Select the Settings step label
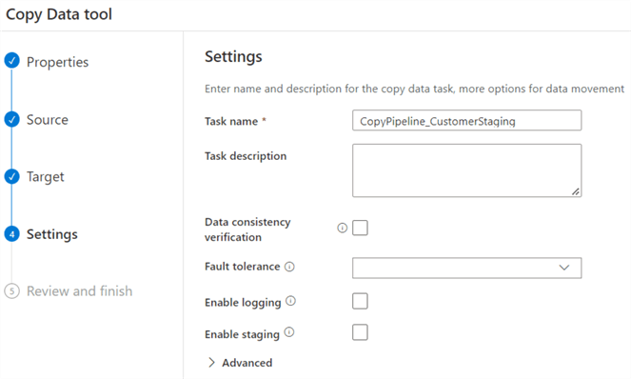This screenshot has height=379, width=631. coord(52,234)
